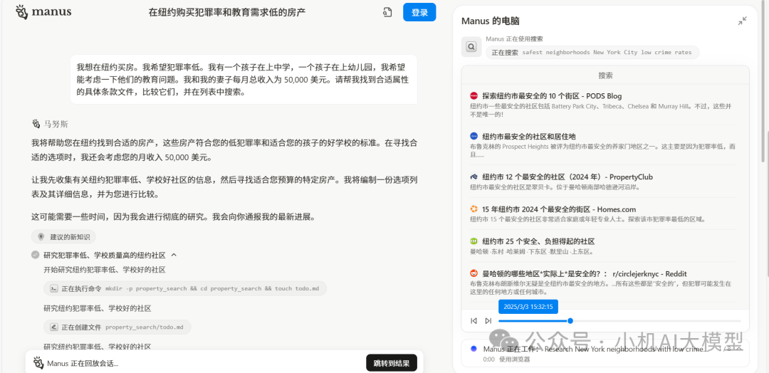This screenshot has height=373, width=769.
Task: Open 纽约市最安全的社区和居住地 result
Action: (528, 136)
